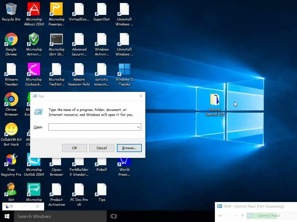Click OK in the Run dialog

coord(75,148)
